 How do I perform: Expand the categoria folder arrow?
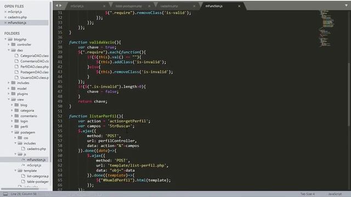tap(12, 111)
